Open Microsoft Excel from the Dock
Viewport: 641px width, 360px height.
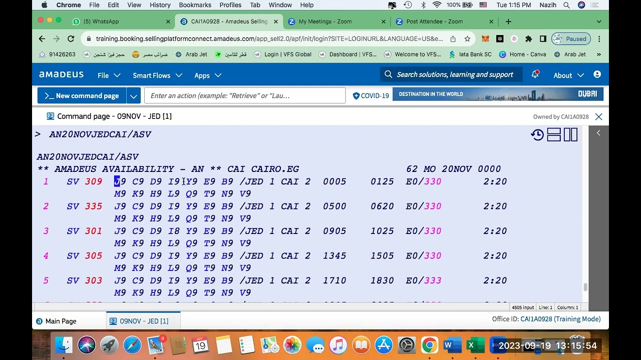pos(475,345)
